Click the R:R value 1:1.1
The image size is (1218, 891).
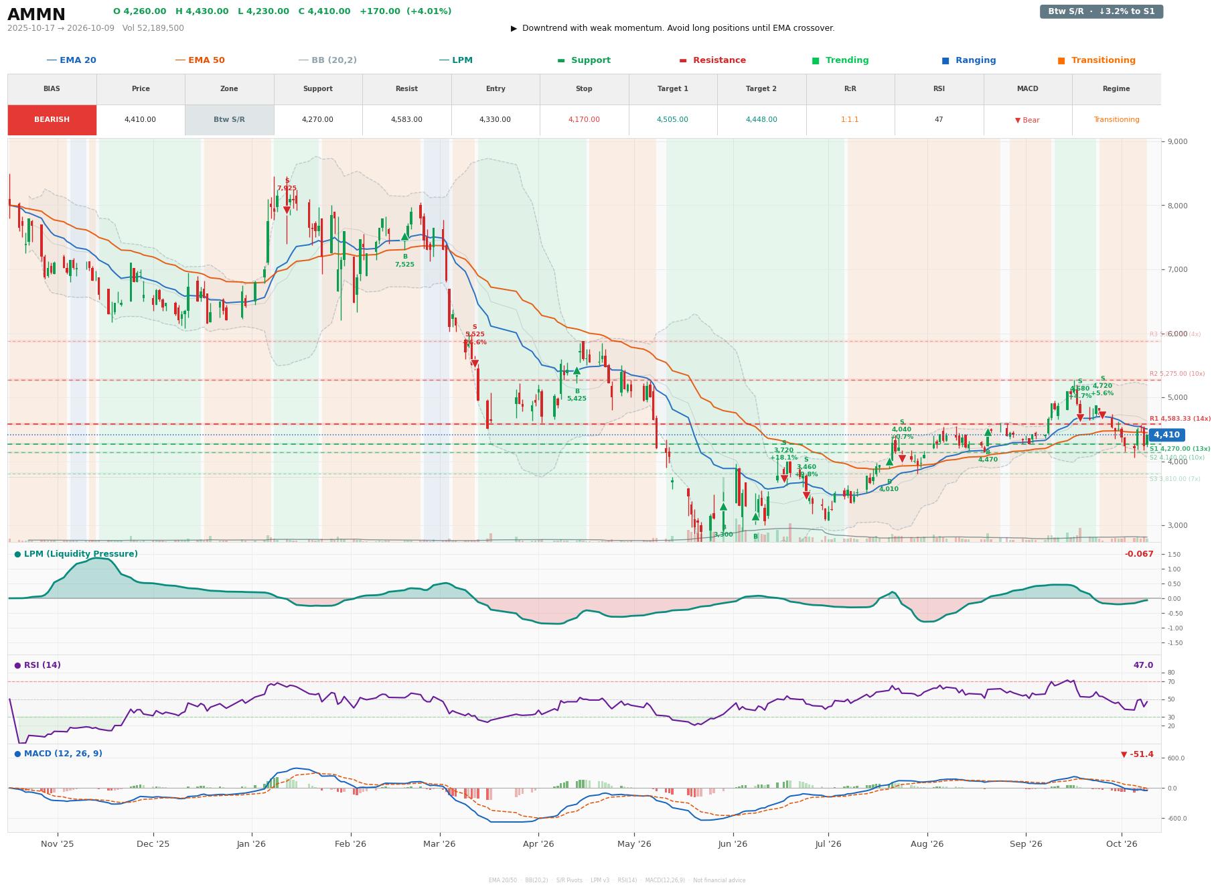(850, 120)
